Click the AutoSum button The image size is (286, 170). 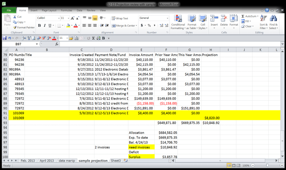pos(250,16)
